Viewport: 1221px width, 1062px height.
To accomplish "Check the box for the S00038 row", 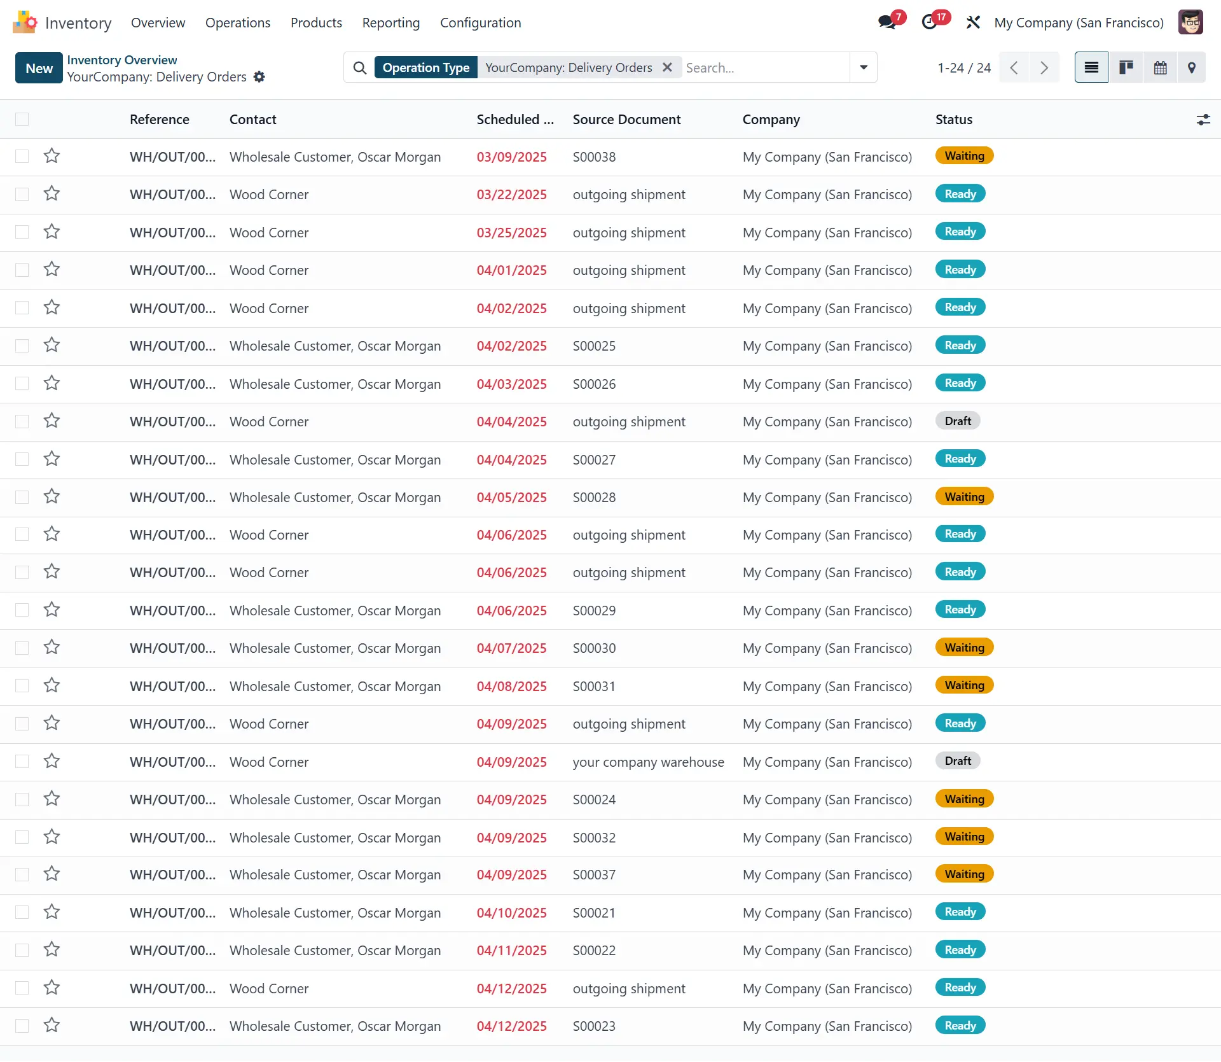I will (22, 157).
